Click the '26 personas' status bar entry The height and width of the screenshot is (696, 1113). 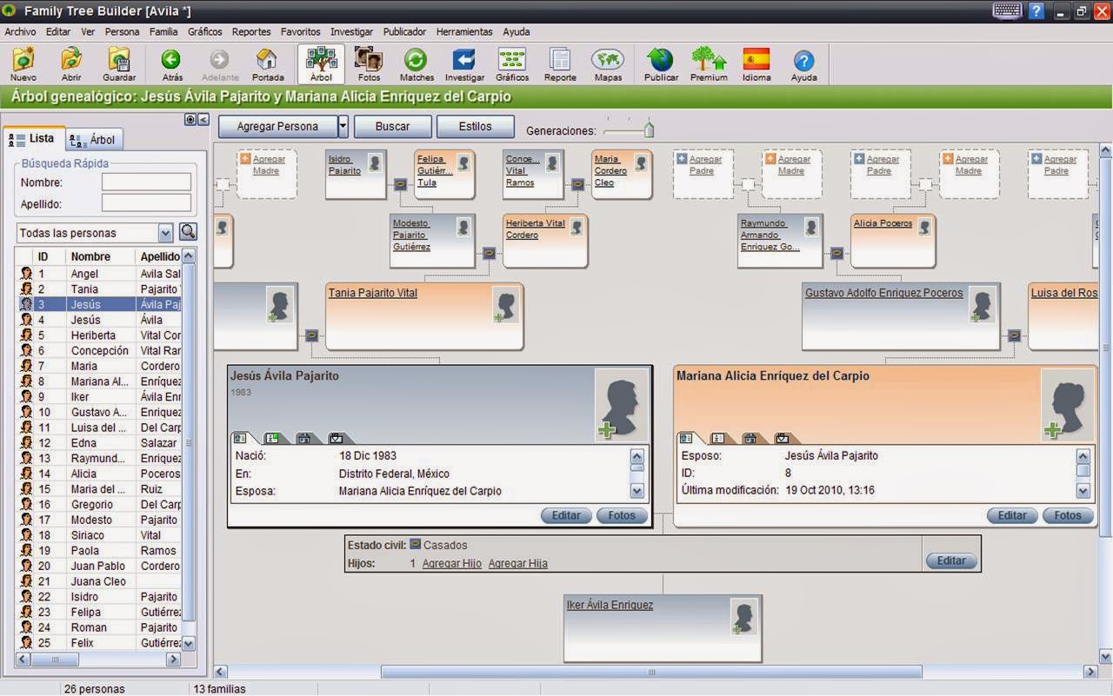94,689
